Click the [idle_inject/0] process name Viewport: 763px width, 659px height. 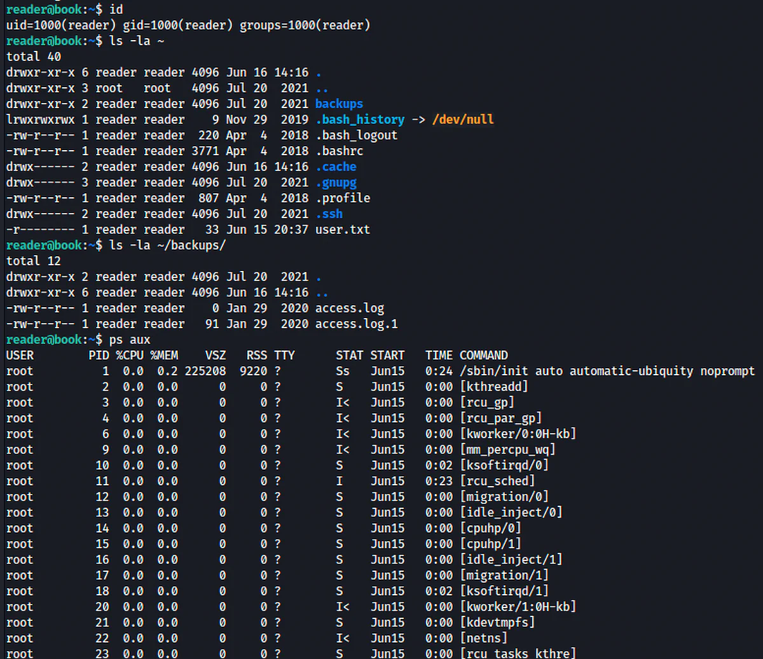[x=511, y=512]
